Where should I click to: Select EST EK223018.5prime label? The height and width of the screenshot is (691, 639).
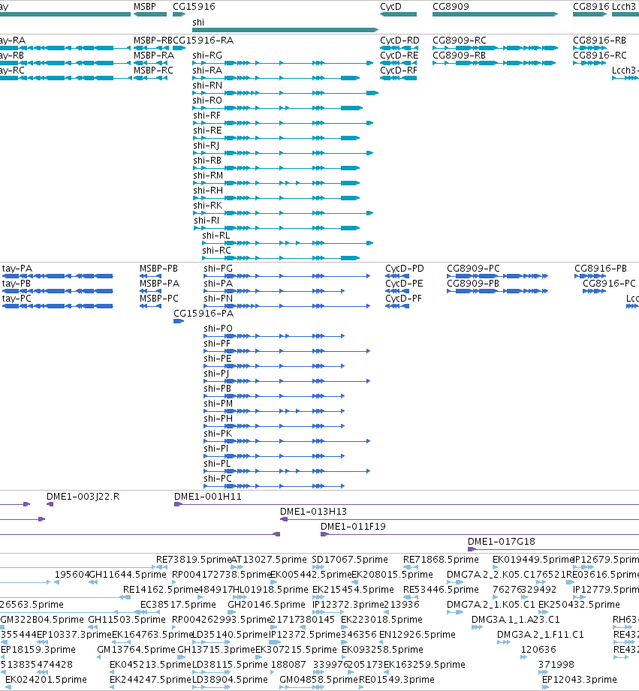click(x=382, y=620)
